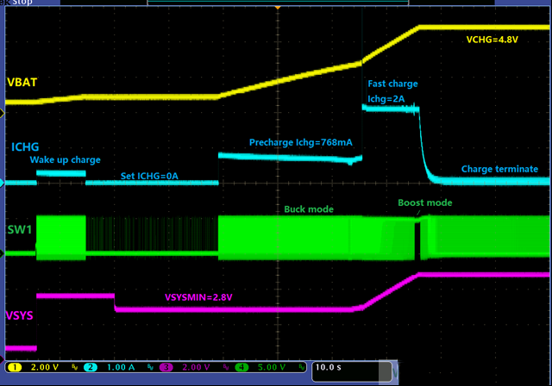Click the Stop acquisition status text

point(22,2)
